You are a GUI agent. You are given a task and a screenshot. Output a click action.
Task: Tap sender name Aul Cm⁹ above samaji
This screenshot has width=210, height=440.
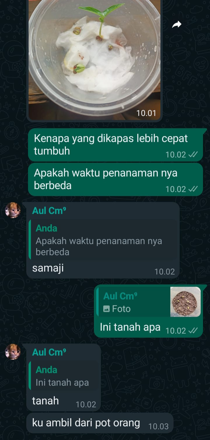(49, 211)
